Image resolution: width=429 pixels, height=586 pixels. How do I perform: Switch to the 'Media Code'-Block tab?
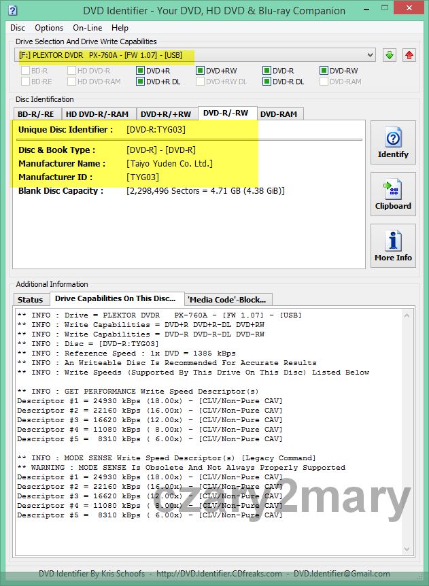(228, 300)
